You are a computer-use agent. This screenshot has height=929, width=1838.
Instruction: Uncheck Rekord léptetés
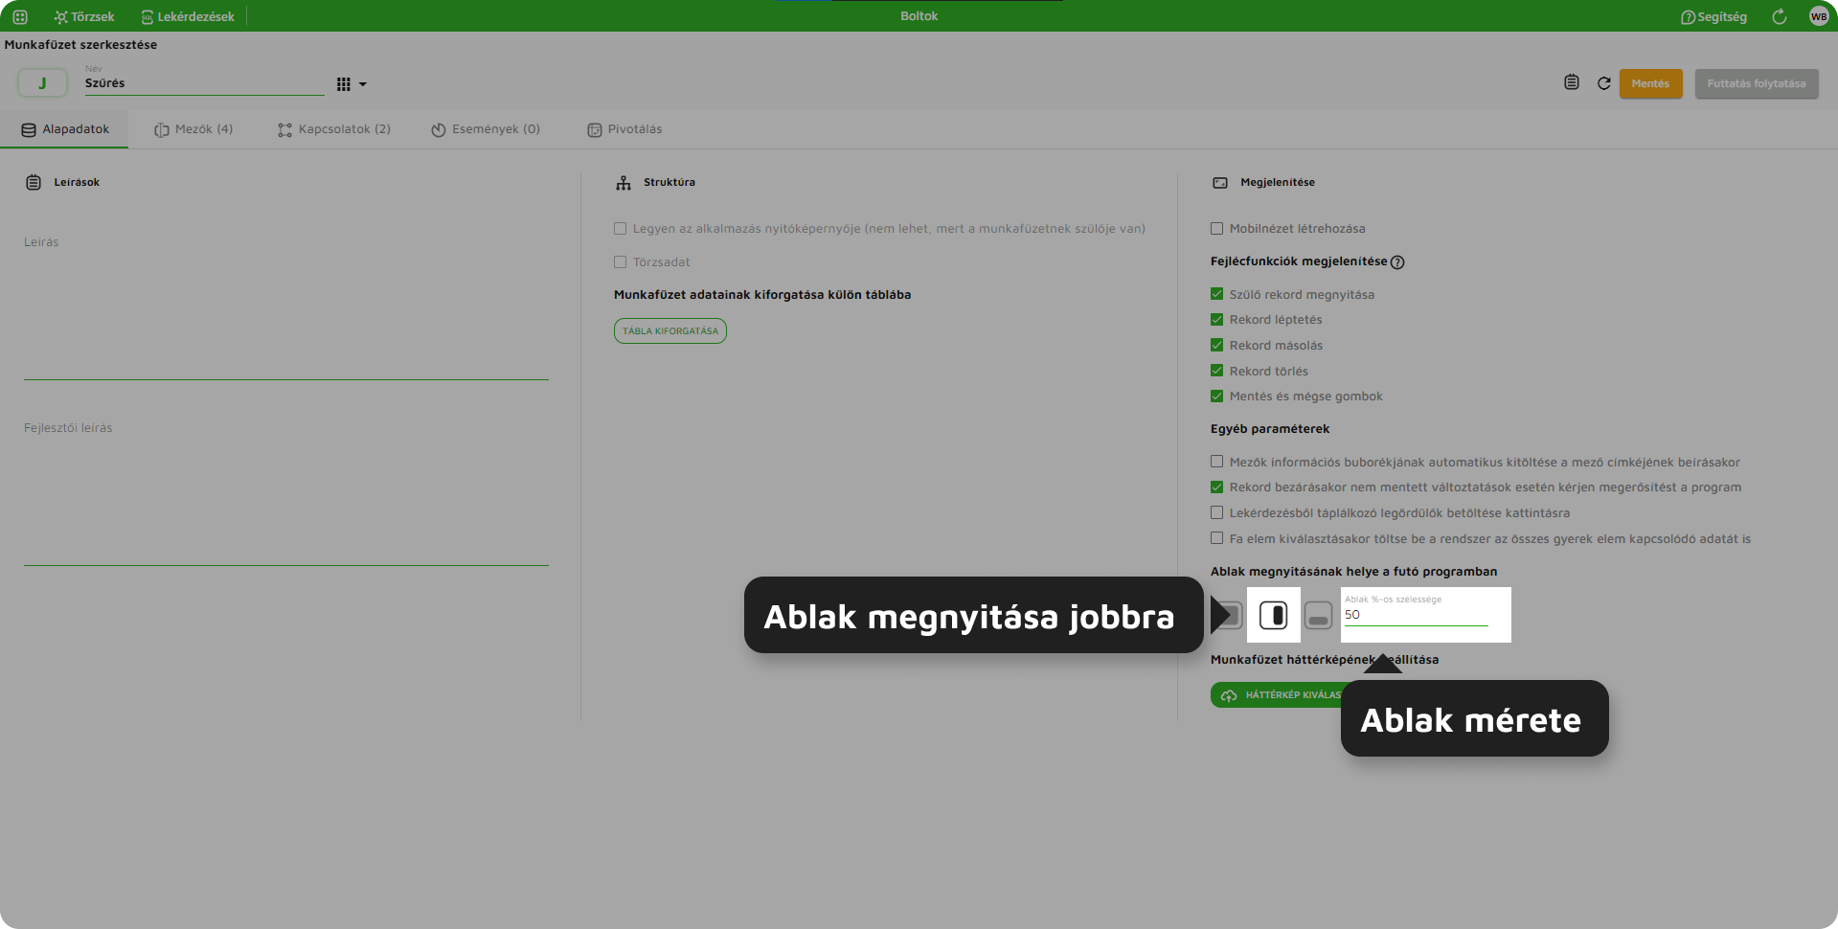(x=1216, y=320)
